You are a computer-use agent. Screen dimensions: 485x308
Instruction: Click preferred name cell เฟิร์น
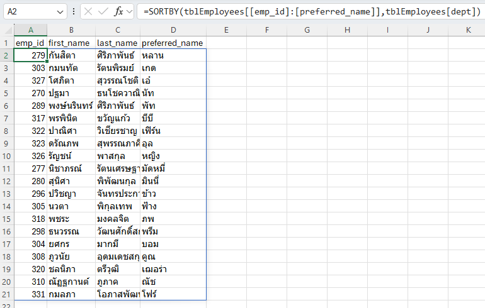point(173,131)
